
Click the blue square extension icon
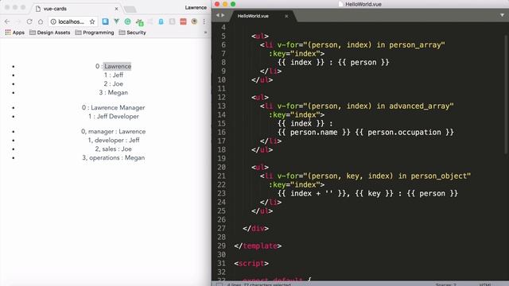tap(105, 21)
